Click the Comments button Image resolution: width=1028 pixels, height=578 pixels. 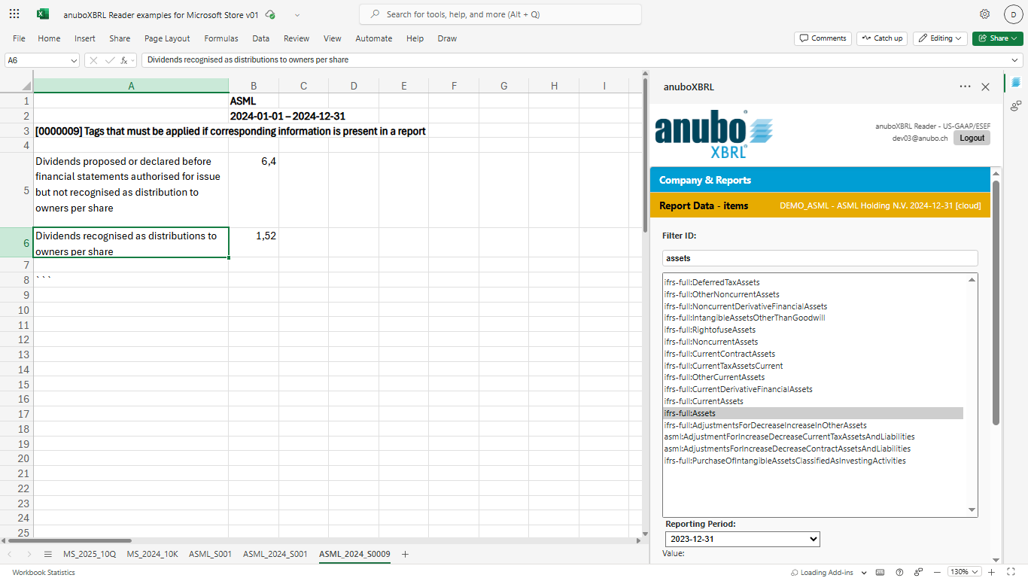(823, 38)
